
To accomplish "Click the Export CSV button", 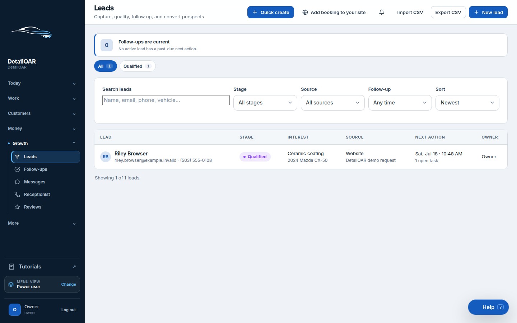I will (x=448, y=12).
